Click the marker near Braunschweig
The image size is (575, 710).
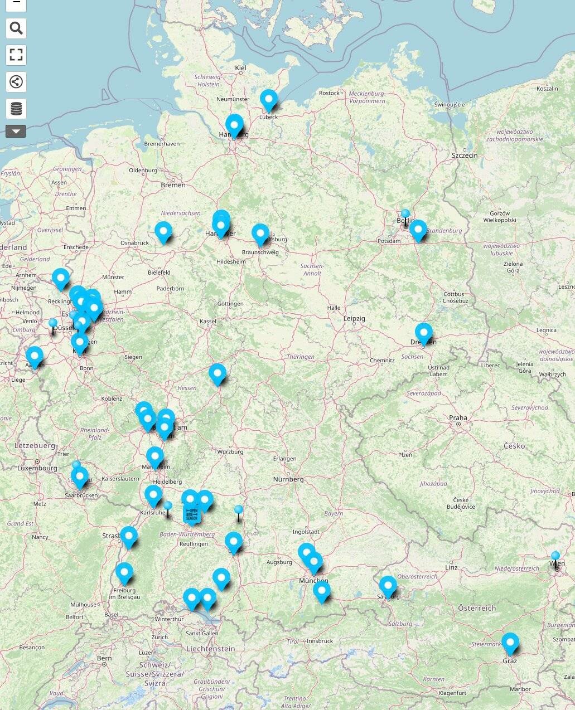pos(260,234)
